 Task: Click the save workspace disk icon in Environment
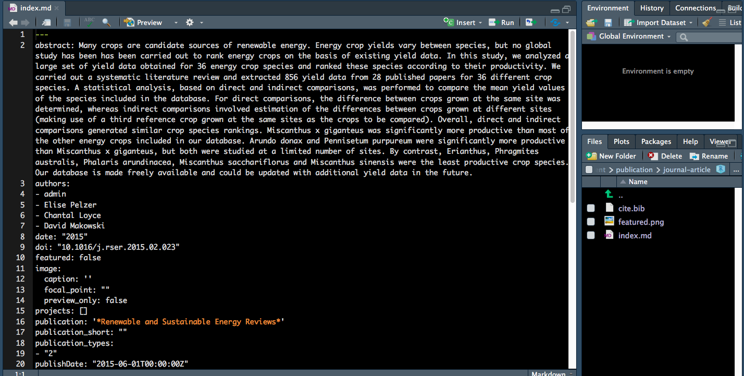click(607, 22)
